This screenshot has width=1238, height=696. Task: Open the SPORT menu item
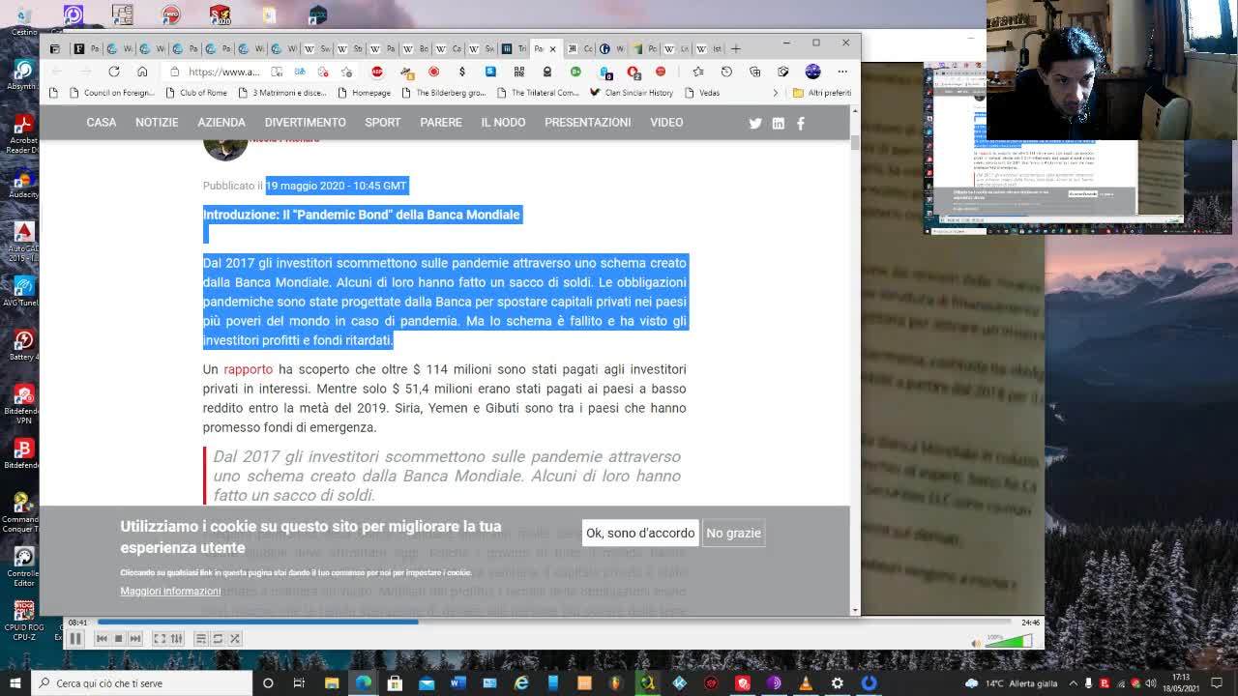[383, 123]
